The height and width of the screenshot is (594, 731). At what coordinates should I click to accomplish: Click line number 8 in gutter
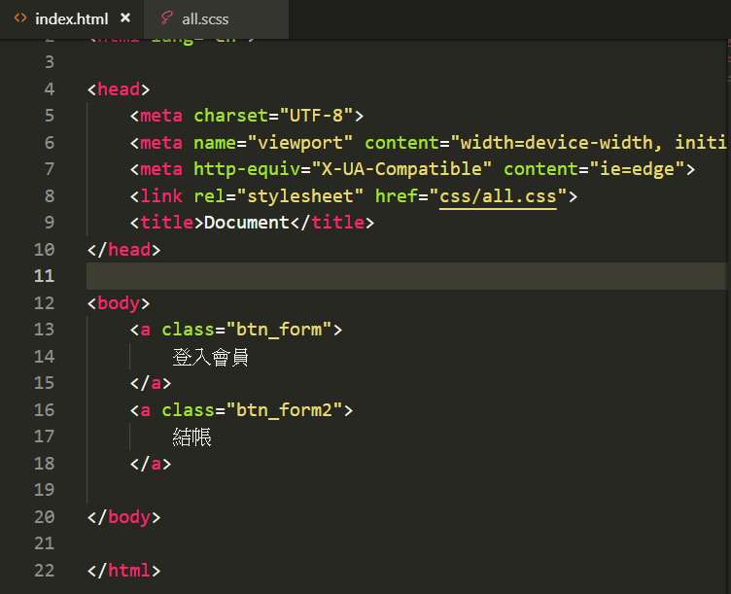click(50, 196)
